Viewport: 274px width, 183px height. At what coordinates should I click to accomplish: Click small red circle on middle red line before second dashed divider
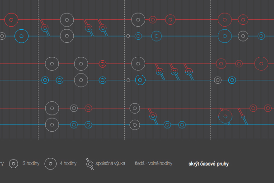(102, 64)
